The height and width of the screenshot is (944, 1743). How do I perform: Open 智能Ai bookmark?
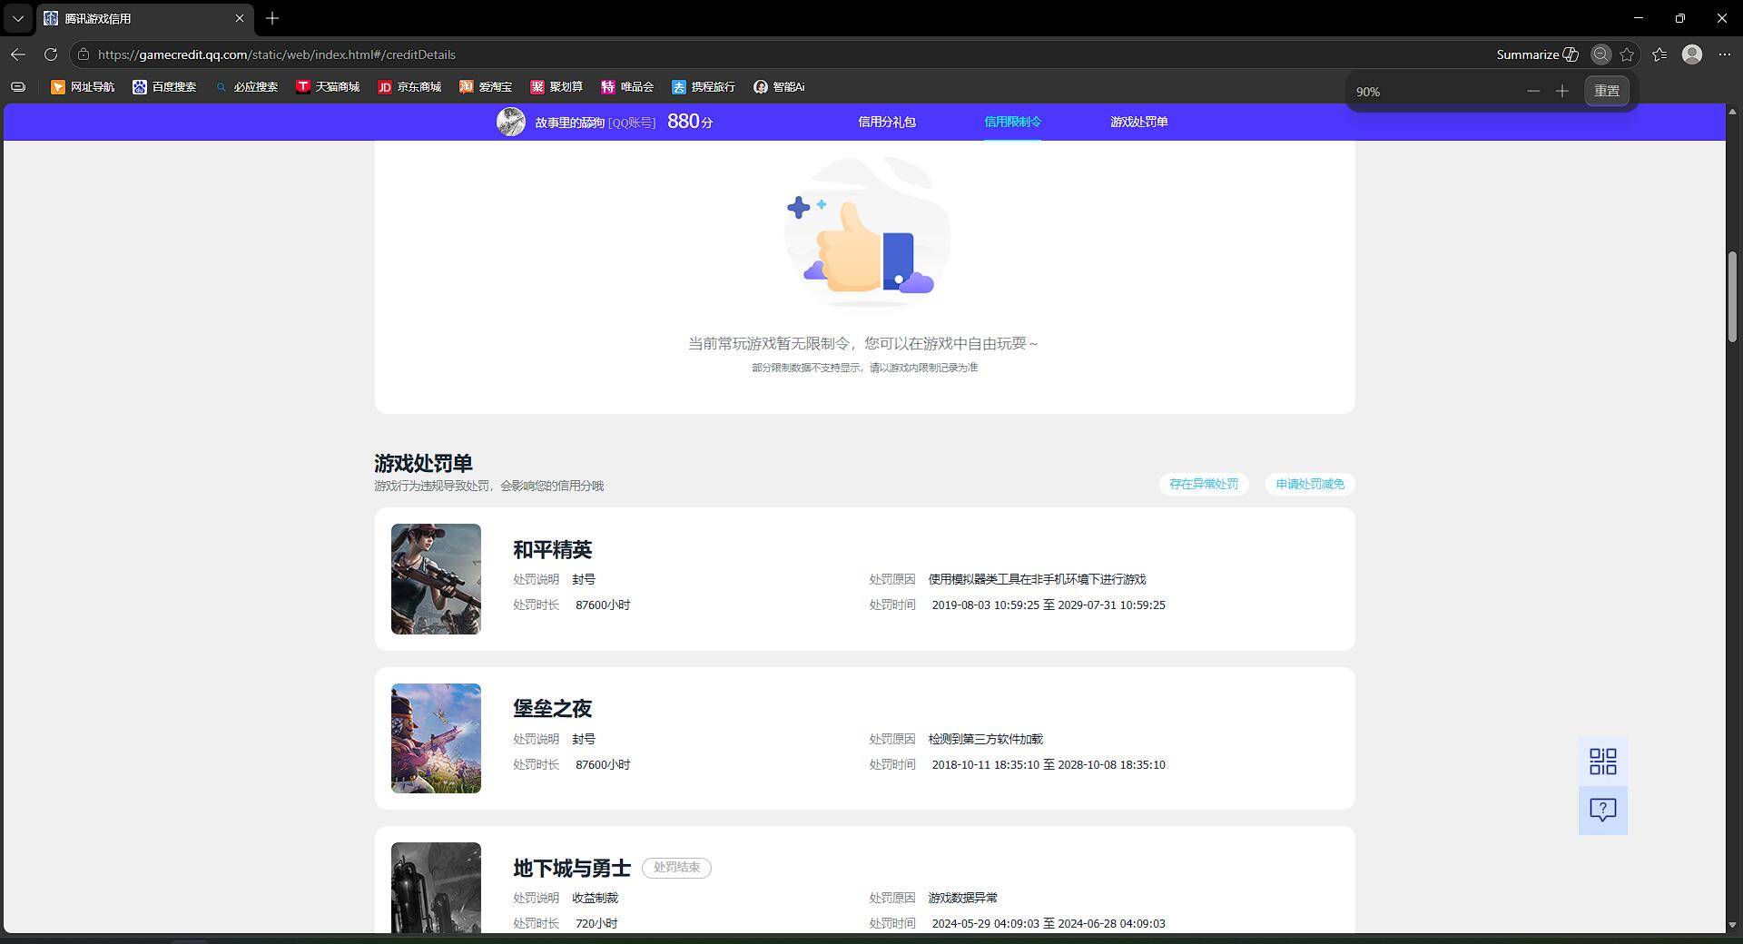(779, 87)
